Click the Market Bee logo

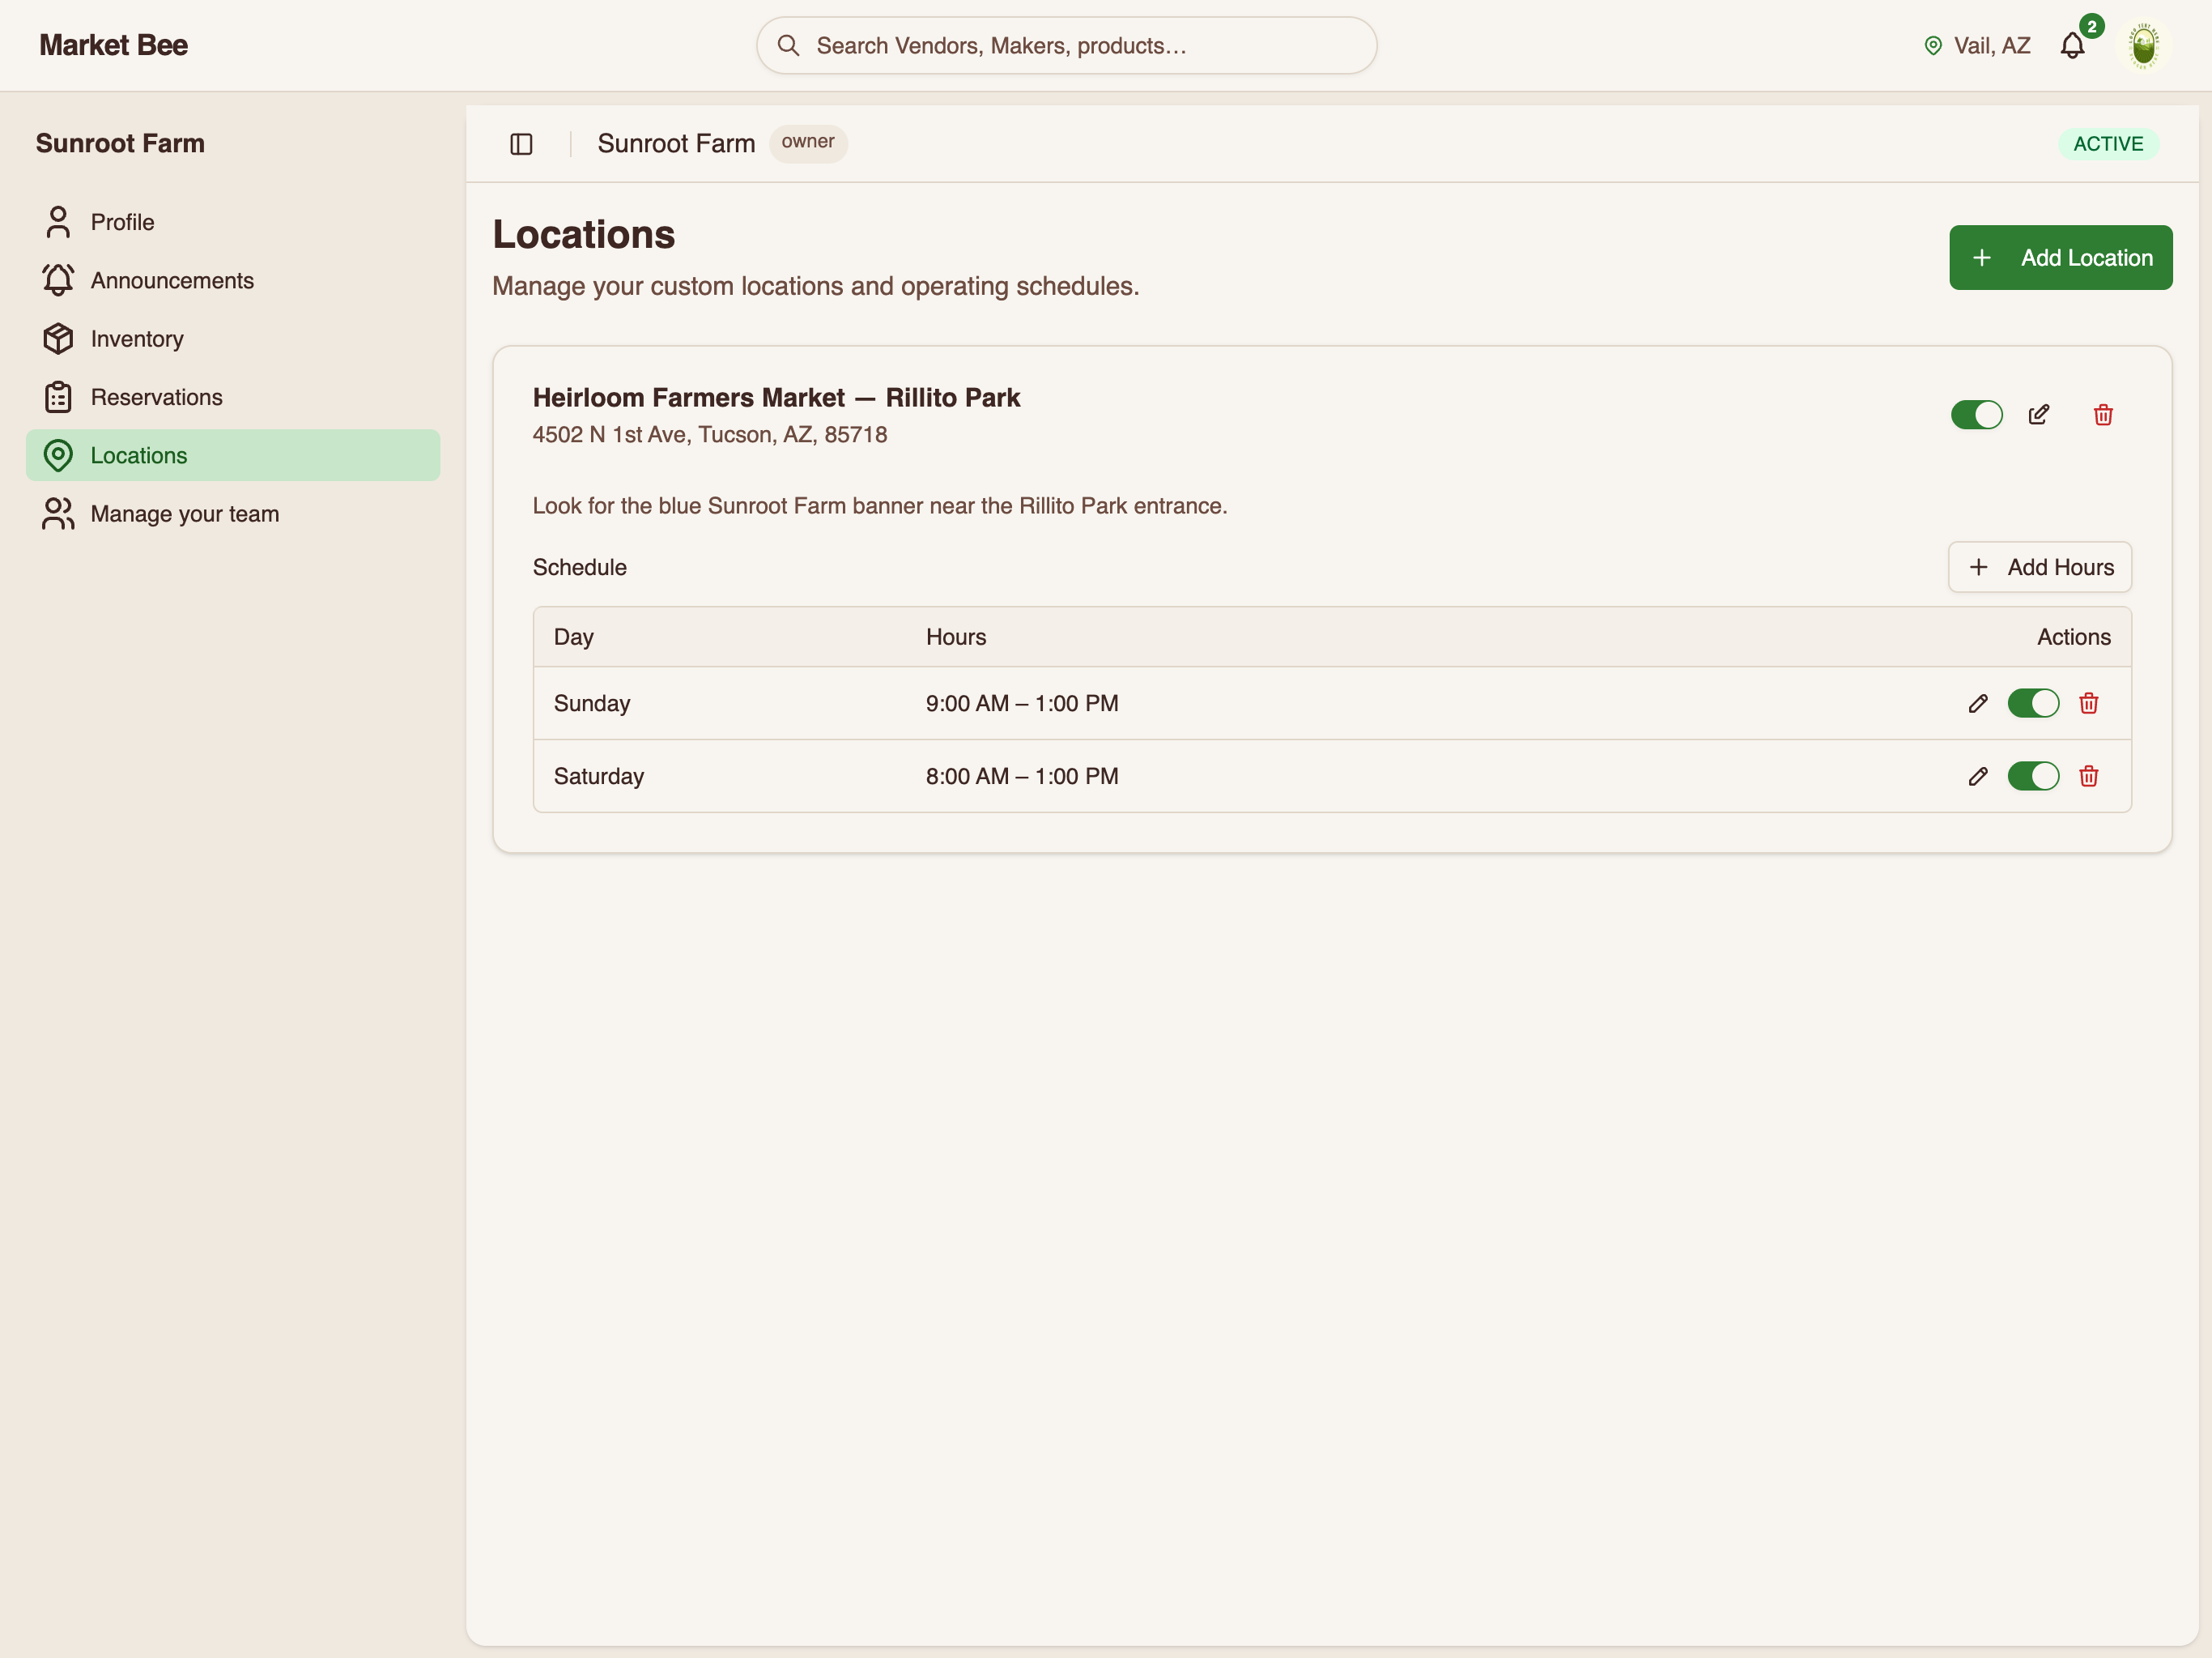(113, 46)
